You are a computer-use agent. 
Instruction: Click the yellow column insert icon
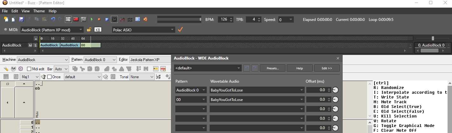[156, 69]
